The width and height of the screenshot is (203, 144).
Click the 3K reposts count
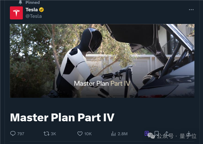[53, 134]
